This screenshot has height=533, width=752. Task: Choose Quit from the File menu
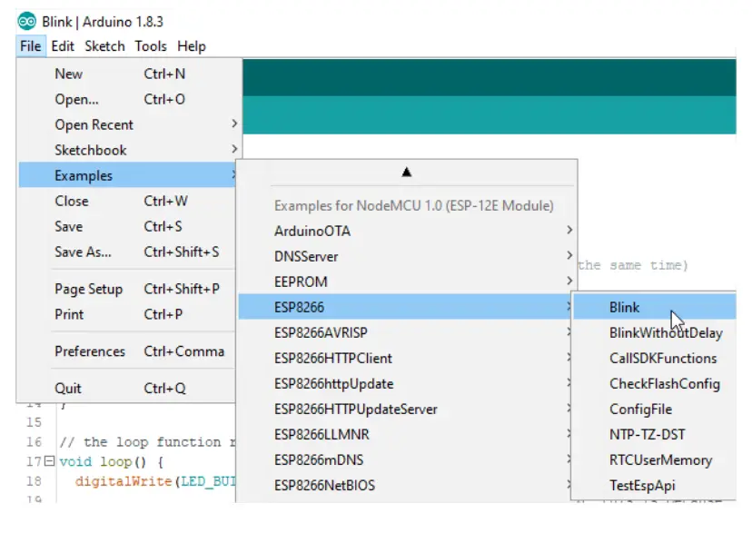tap(127, 389)
